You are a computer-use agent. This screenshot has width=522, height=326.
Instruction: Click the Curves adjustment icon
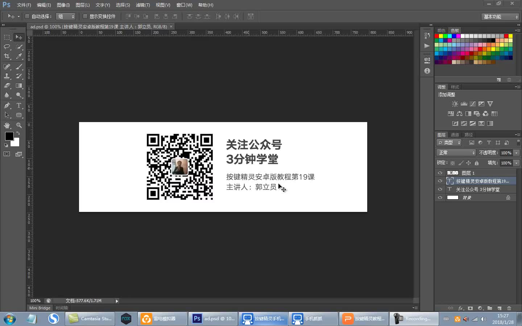pyautogui.click(x=473, y=104)
